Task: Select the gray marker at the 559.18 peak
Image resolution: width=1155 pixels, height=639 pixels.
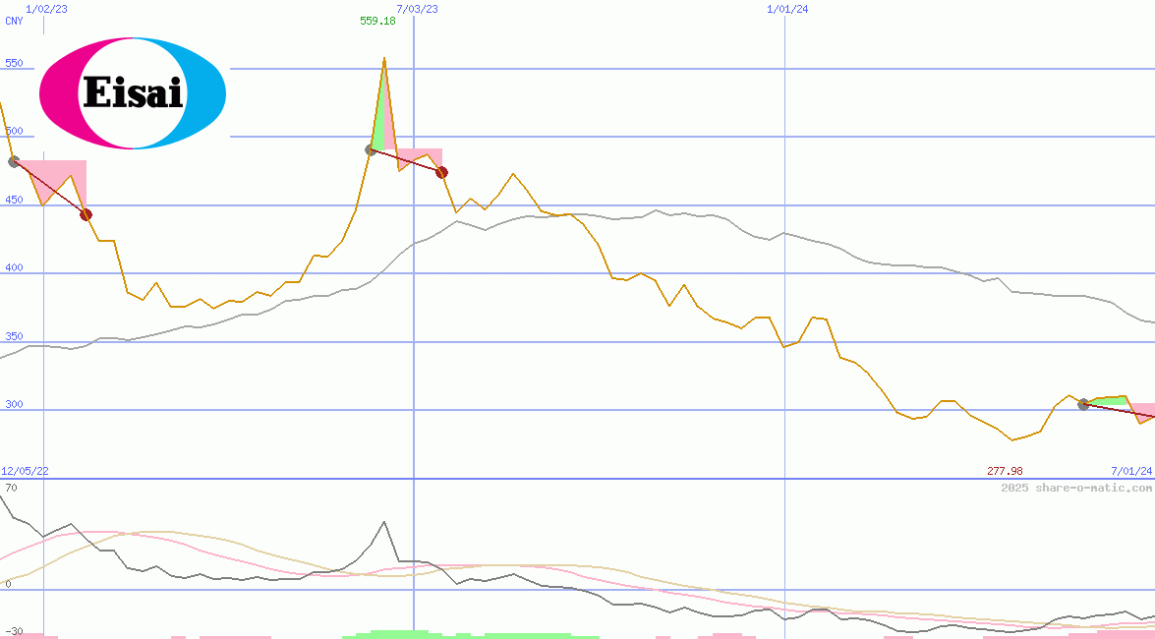Action: 371,149
